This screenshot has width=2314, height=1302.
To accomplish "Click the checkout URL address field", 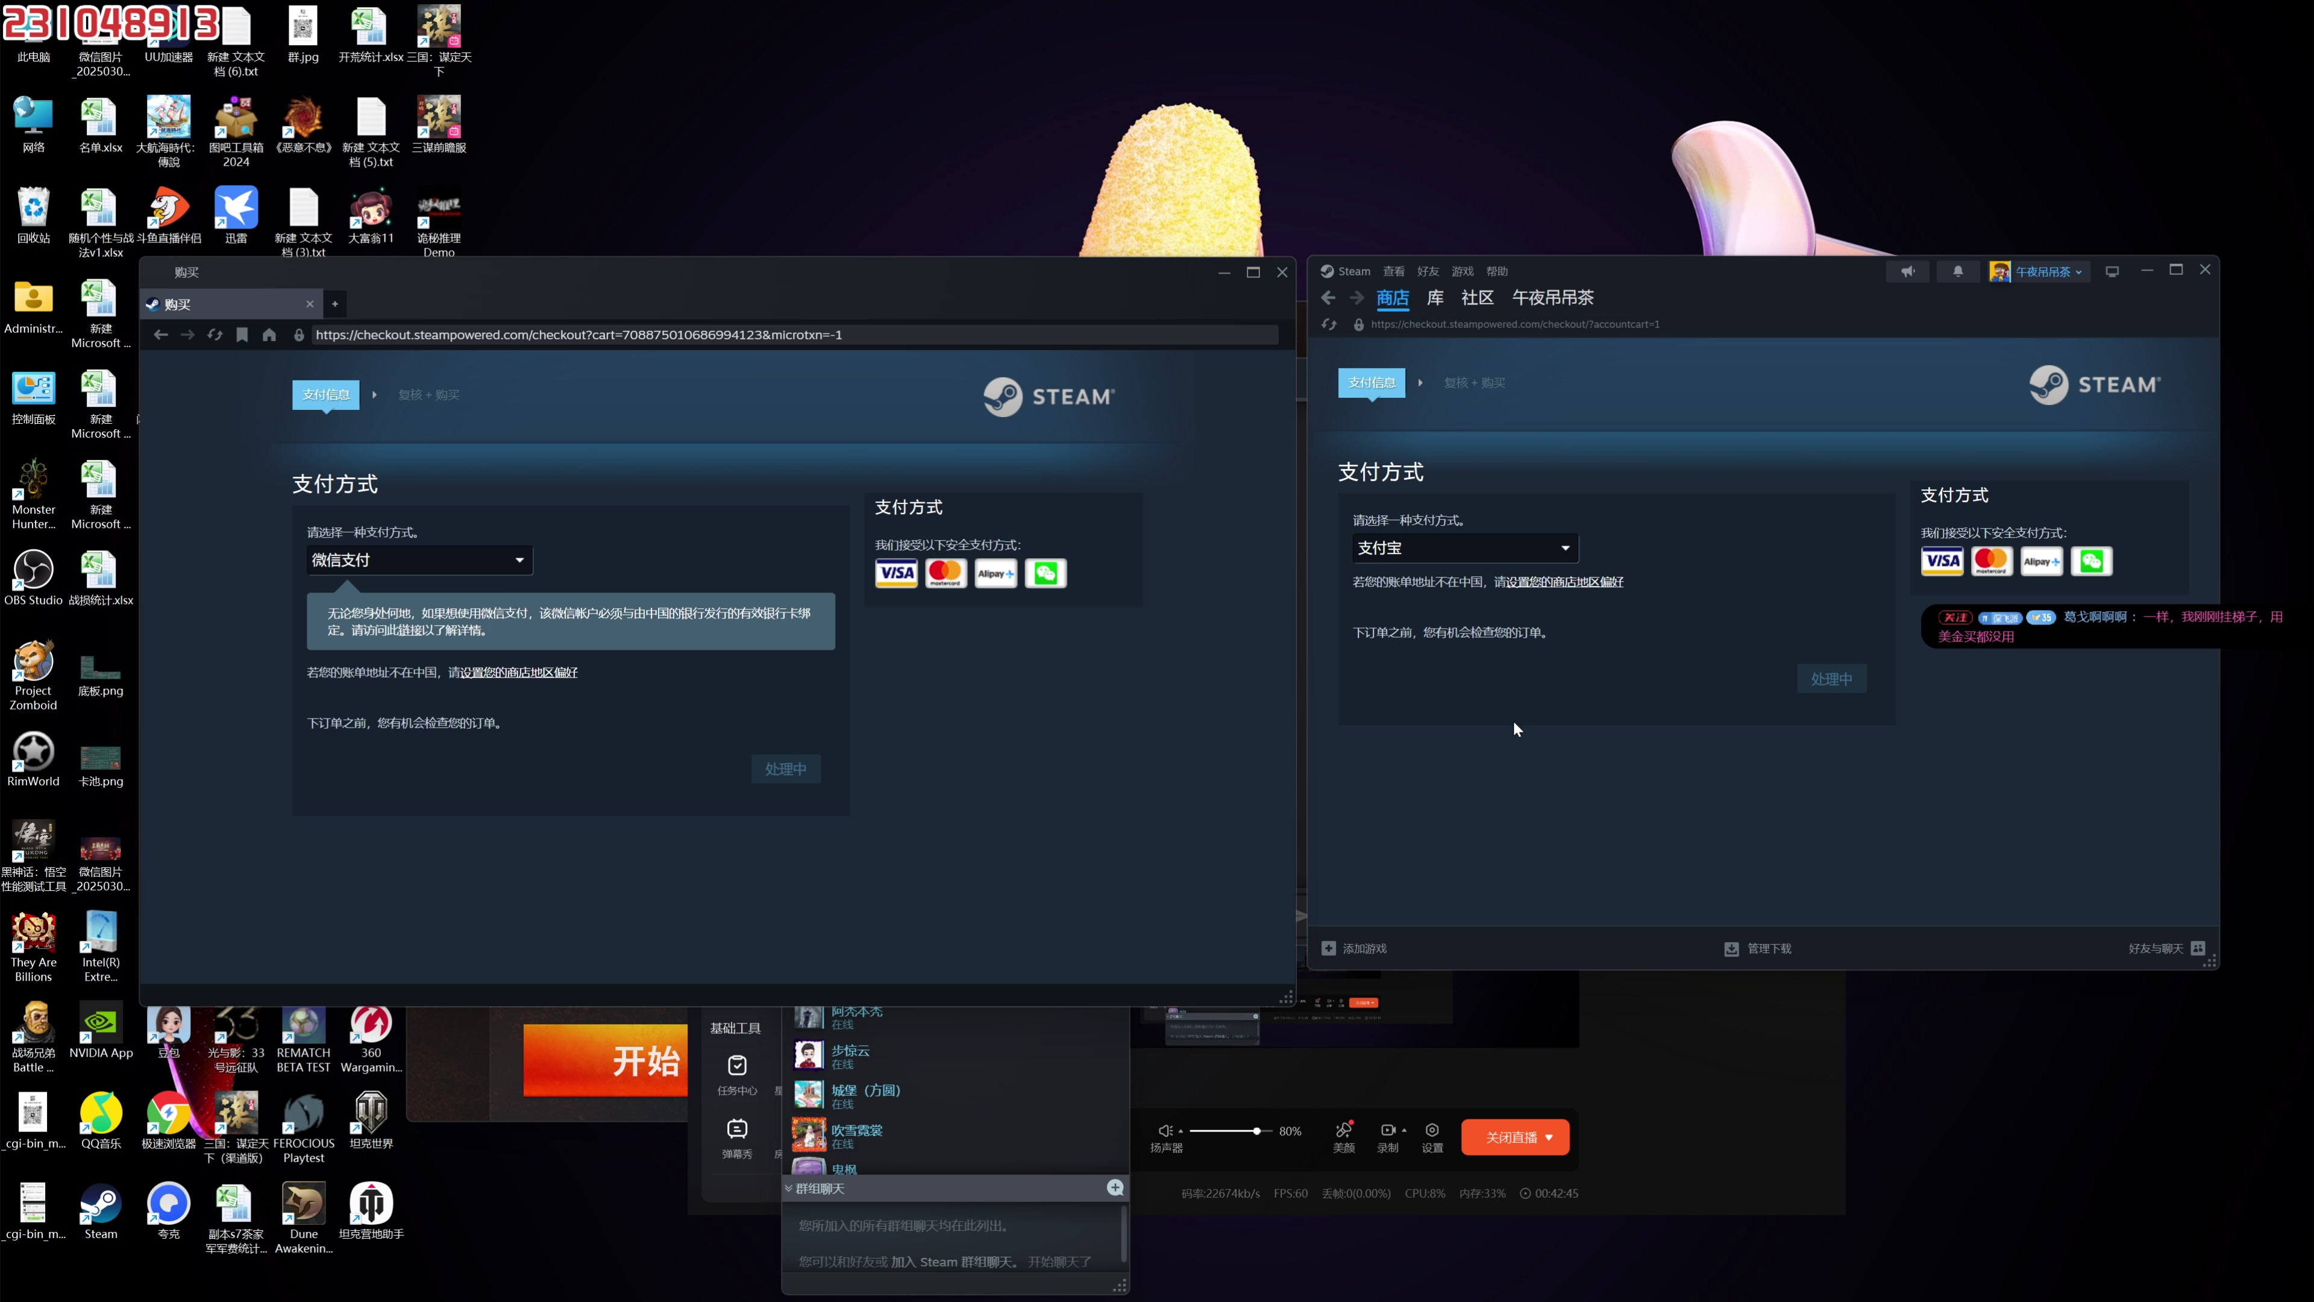I will tap(795, 335).
